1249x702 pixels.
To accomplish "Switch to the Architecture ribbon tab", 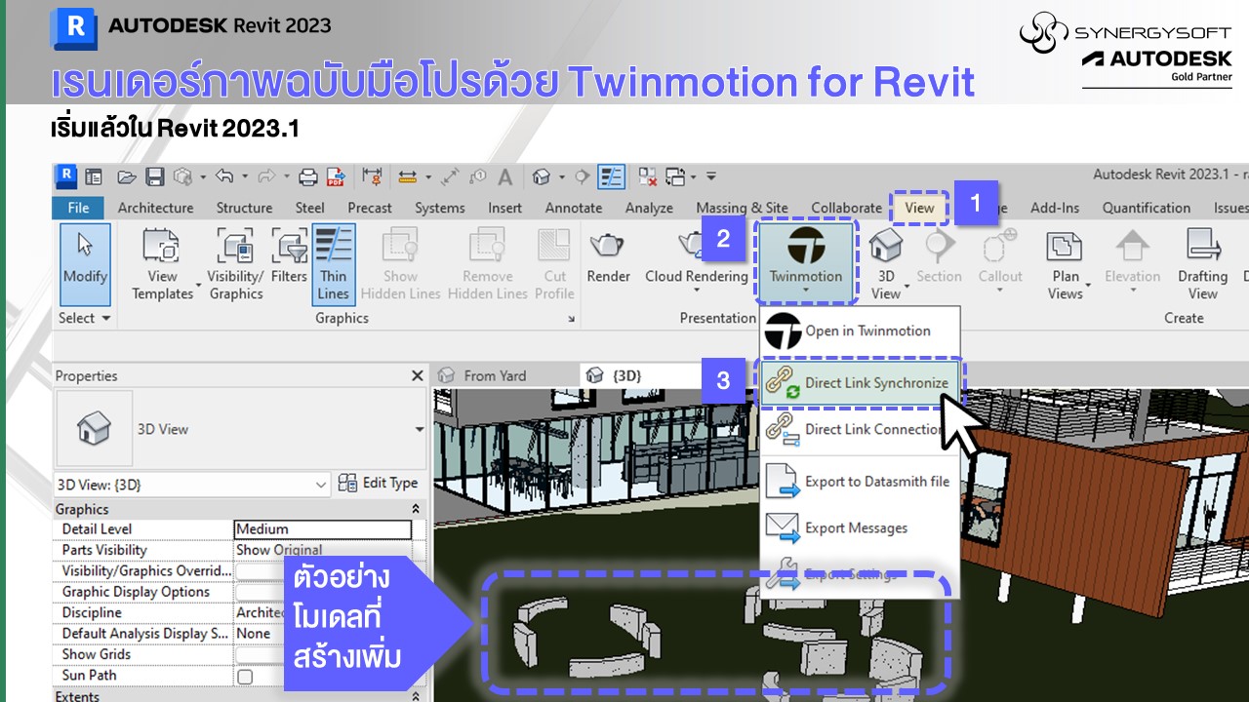I will (x=155, y=208).
